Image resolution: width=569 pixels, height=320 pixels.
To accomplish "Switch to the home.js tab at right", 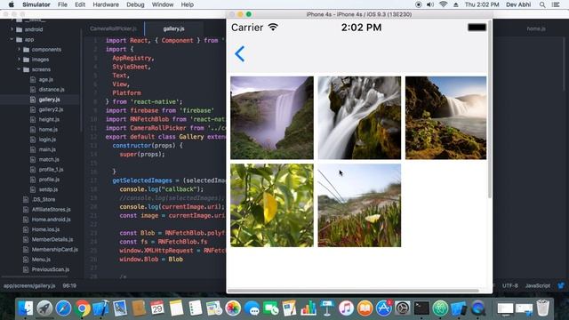I will coord(536,28).
